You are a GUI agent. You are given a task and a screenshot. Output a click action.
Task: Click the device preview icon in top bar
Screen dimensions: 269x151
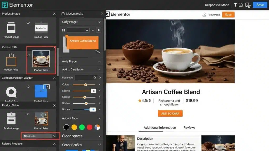coord(248,5)
